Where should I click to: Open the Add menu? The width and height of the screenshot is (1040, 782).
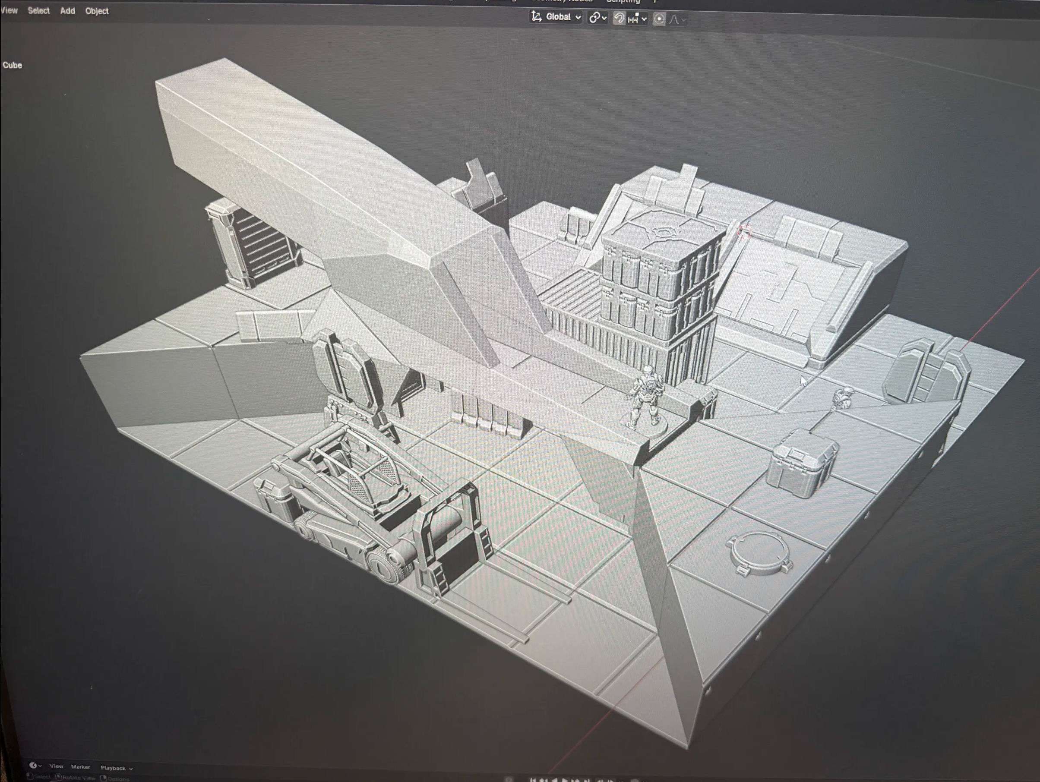pyautogui.click(x=68, y=11)
